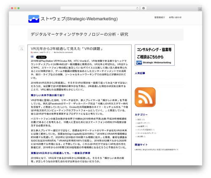
Task: Click the calendar date icon beside the post
Action: 22,48
